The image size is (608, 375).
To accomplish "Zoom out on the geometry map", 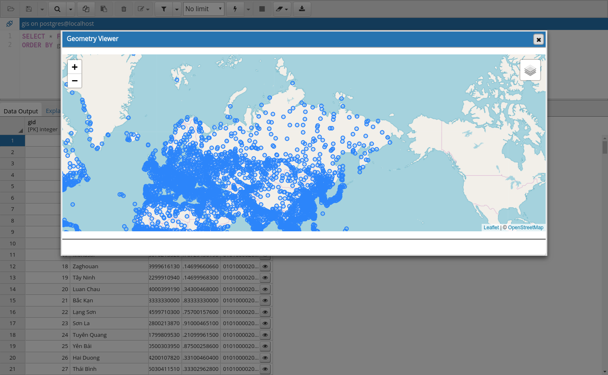I will tap(75, 81).
